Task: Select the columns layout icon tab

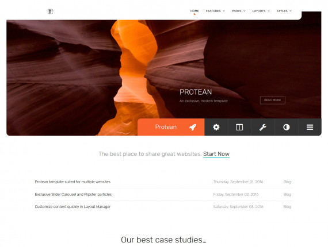Action: (239, 127)
